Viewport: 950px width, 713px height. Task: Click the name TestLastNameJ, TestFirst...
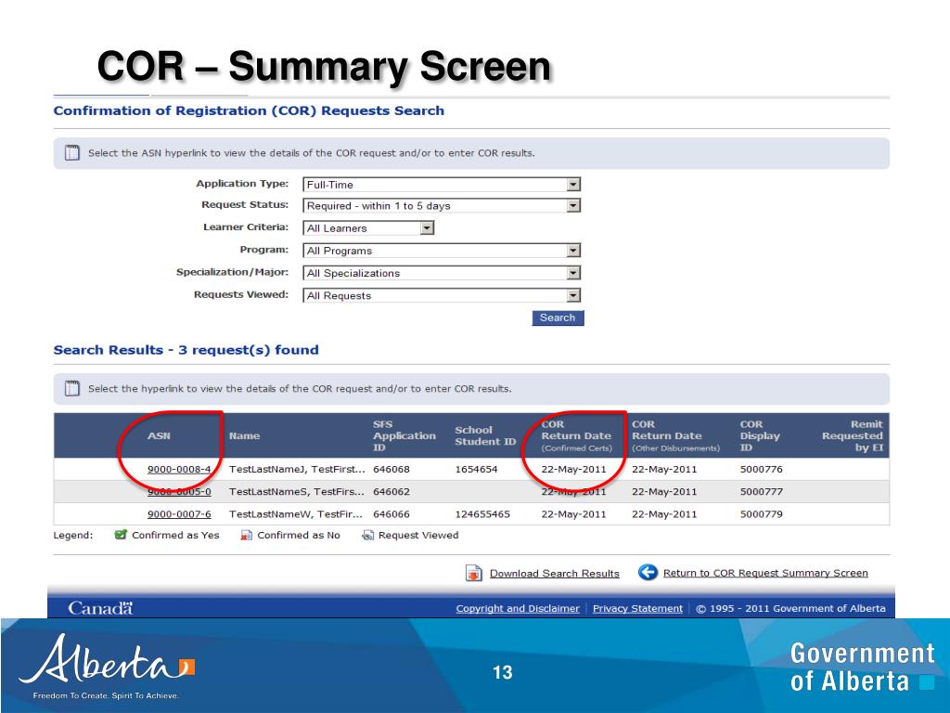click(x=297, y=469)
